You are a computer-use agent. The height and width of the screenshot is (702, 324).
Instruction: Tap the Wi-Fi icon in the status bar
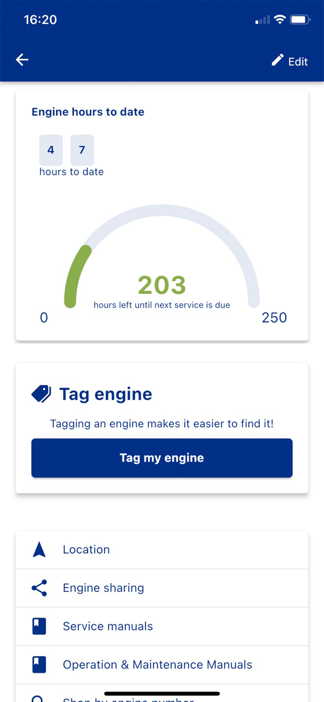click(281, 19)
